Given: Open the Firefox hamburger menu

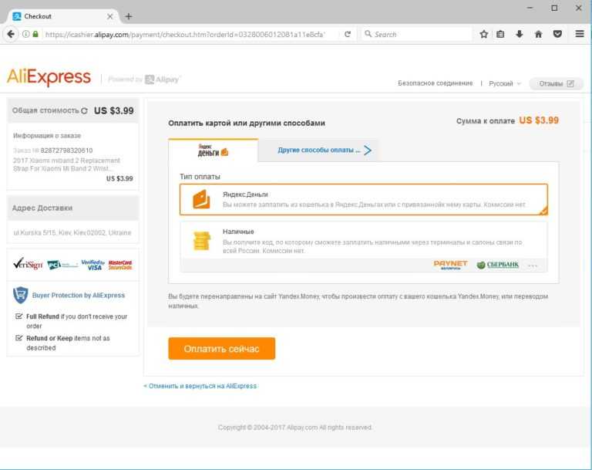Looking at the screenshot, I should pyautogui.click(x=580, y=34).
